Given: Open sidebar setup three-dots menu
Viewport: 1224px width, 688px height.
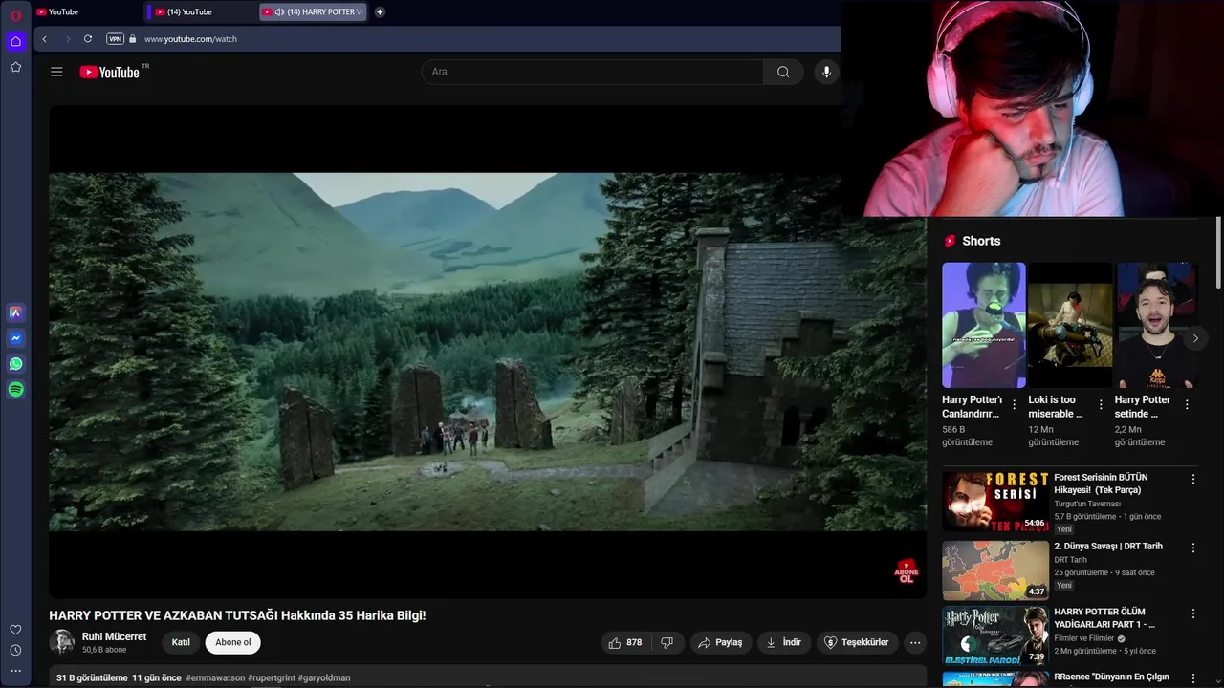Looking at the screenshot, I should pyautogui.click(x=15, y=671).
